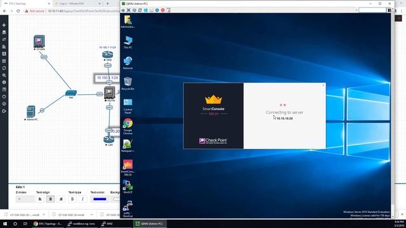Click the power icon in EVE sidebar

coord(4,97)
